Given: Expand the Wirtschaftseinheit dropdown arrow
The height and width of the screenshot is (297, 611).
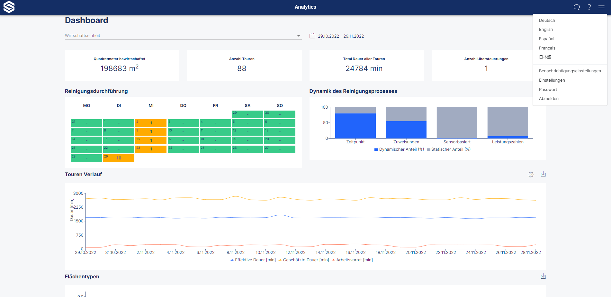Looking at the screenshot, I should tap(299, 36).
